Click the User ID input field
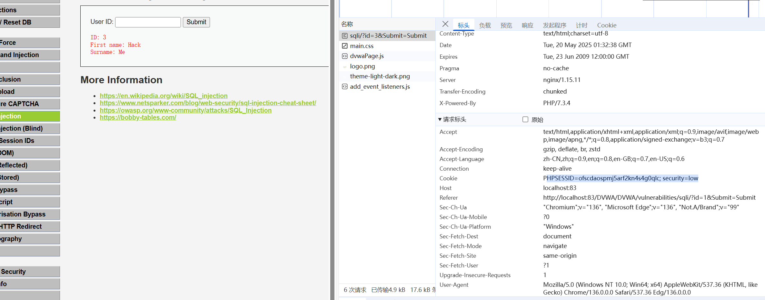Image resolution: width=765 pixels, height=300 pixels. [148, 22]
